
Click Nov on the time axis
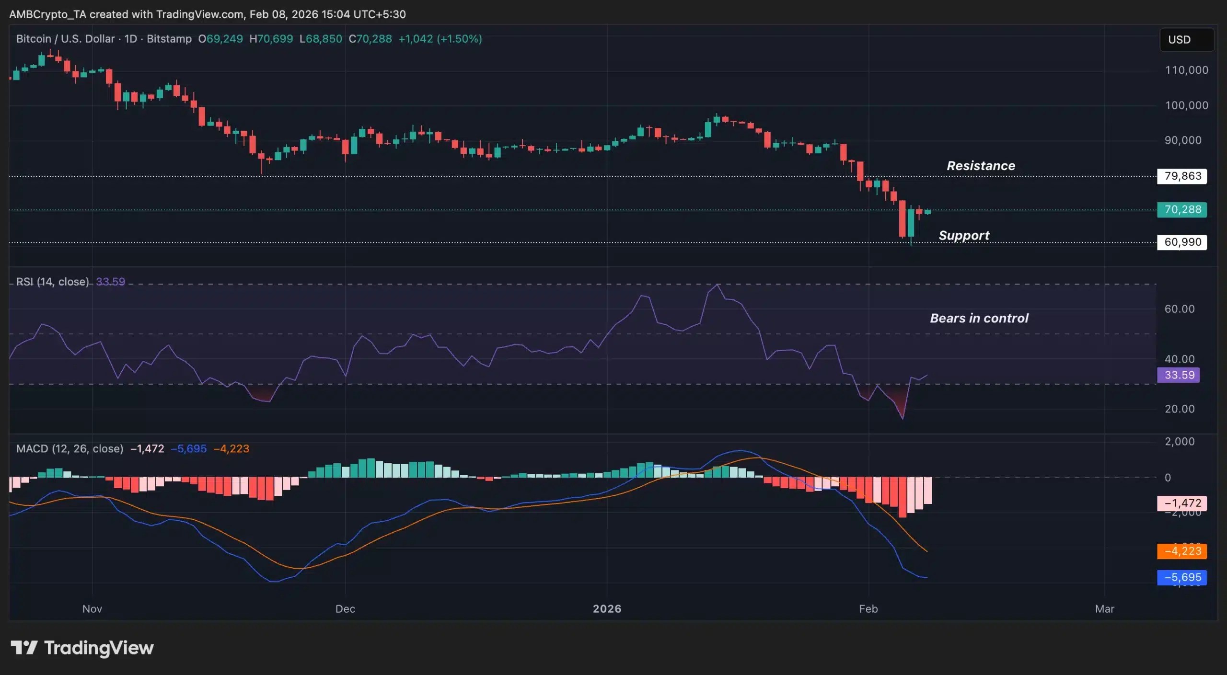(x=93, y=609)
